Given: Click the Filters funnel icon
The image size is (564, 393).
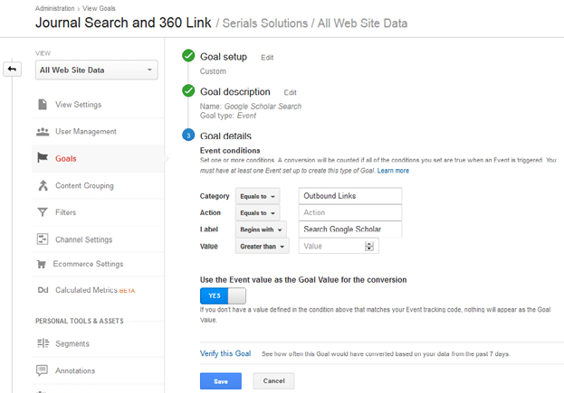Looking at the screenshot, I should click(43, 212).
